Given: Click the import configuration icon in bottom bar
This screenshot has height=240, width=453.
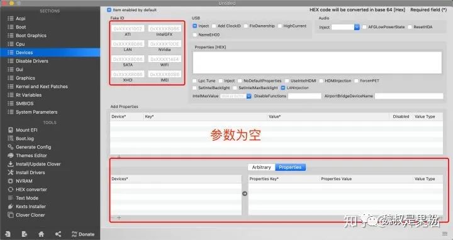Looking at the screenshot, I should 8,234.
